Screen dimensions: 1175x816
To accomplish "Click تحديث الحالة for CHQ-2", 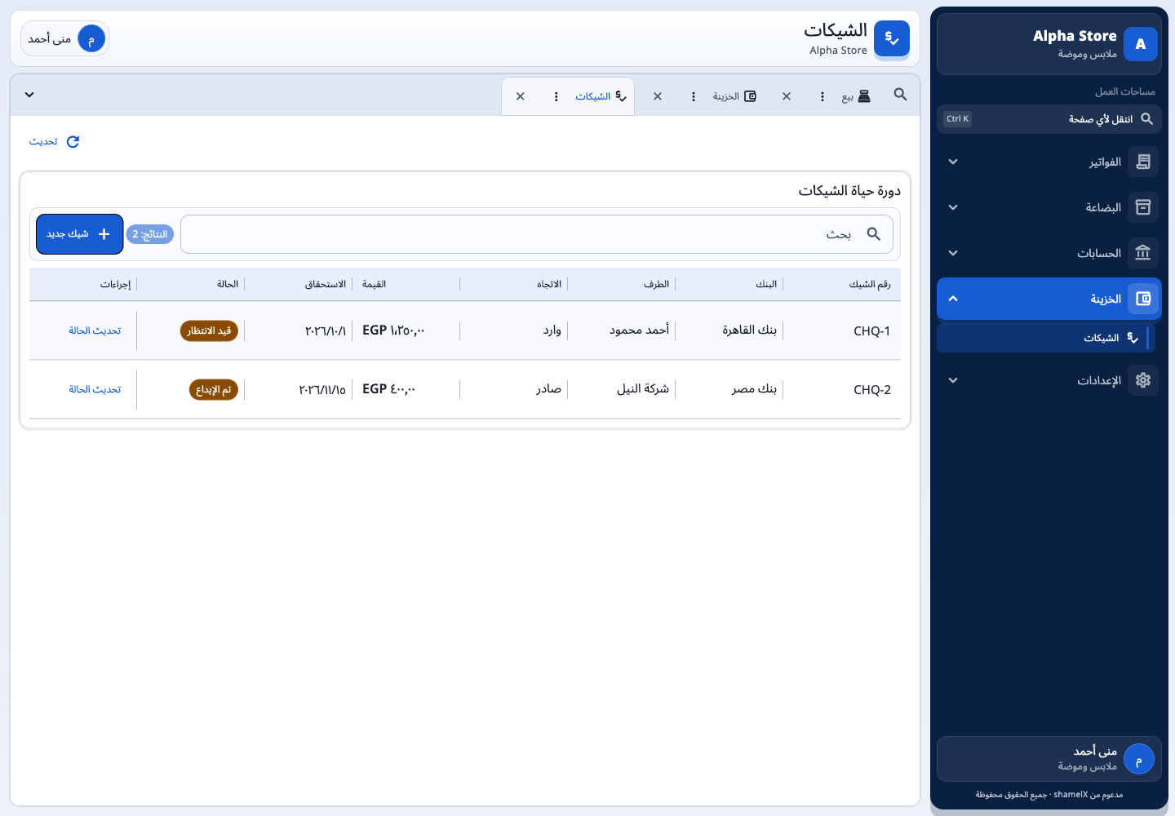I will point(95,389).
